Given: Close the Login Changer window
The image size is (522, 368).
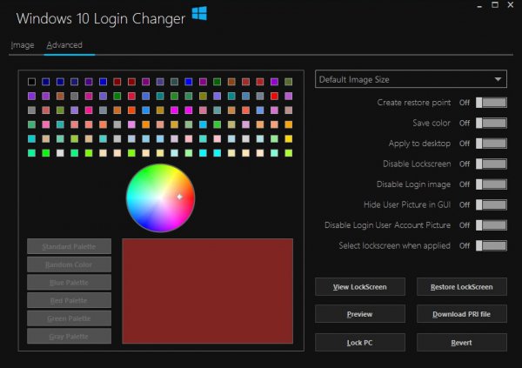Looking at the screenshot, I should pos(511,5).
